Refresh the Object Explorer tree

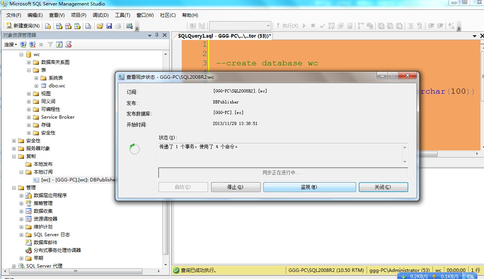(59, 45)
